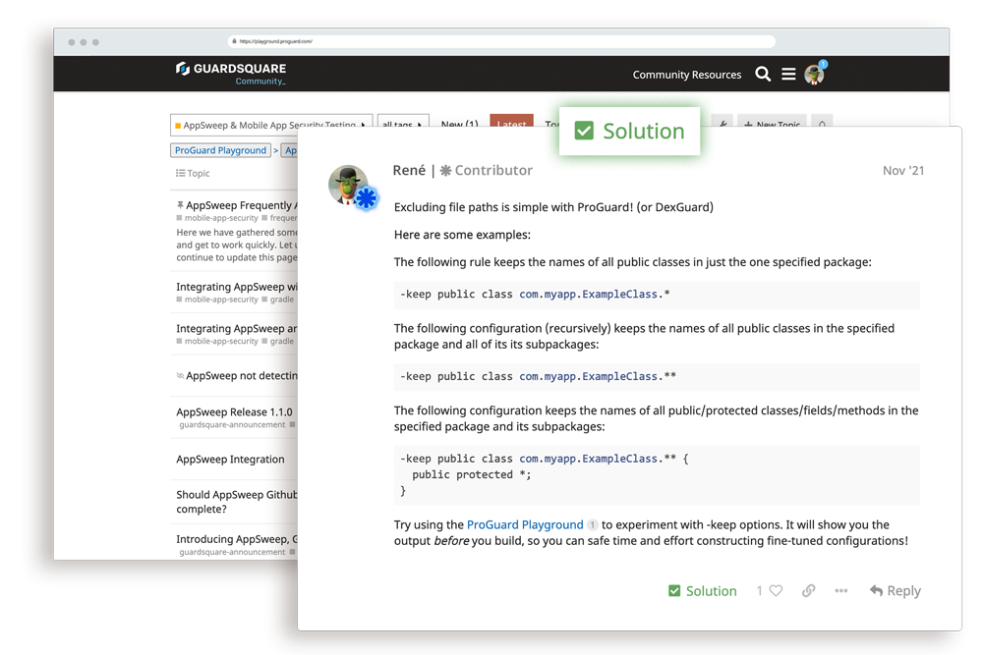Open the Integrating AppSweep ar… topic

(x=237, y=329)
